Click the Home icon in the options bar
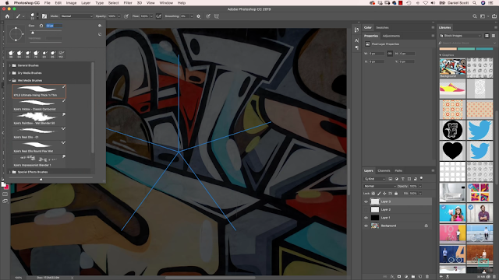 pyautogui.click(x=7, y=16)
